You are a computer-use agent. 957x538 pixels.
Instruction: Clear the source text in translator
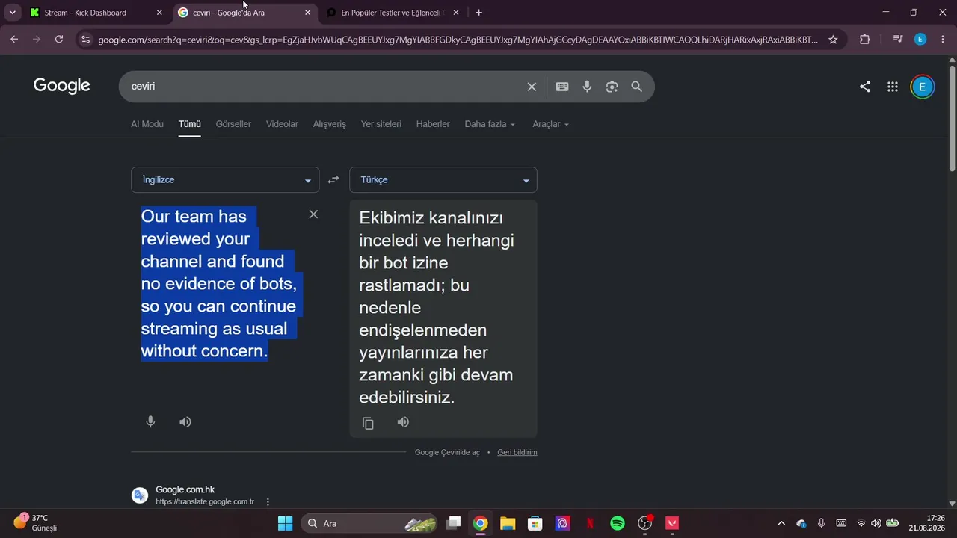click(313, 214)
